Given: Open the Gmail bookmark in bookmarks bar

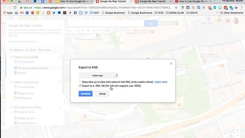Looking at the screenshot, I should click(22, 13).
